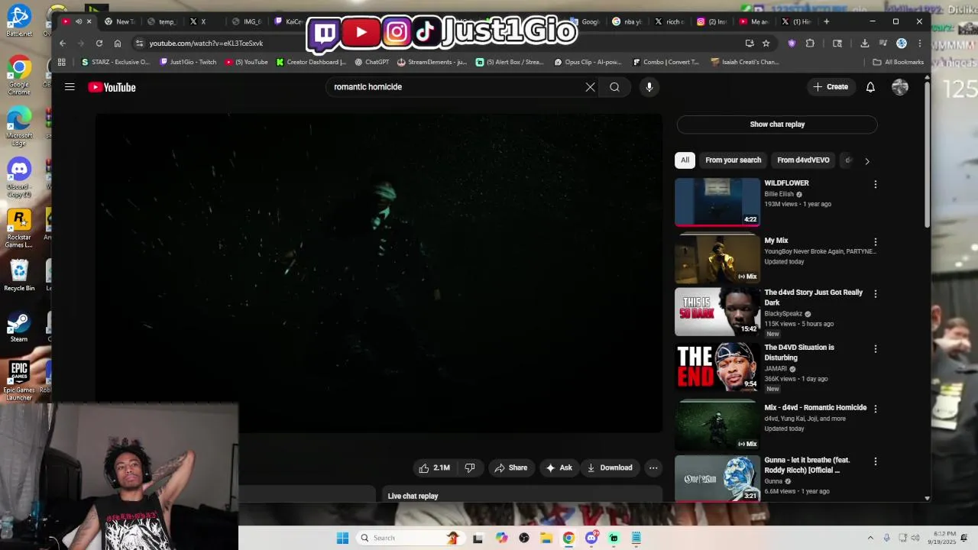The image size is (978, 550).
Task: Open Chrome downloads tray icon
Action: coord(864,44)
